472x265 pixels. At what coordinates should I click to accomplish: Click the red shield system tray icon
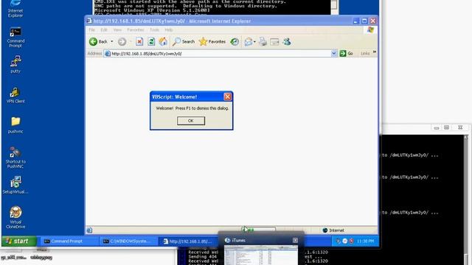coord(351,241)
